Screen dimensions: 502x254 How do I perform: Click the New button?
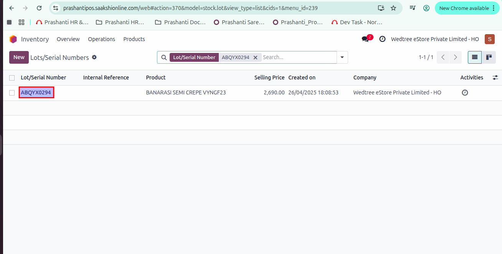pos(19,57)
